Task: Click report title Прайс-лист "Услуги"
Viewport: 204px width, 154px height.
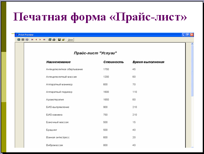Action: [95, 53]
